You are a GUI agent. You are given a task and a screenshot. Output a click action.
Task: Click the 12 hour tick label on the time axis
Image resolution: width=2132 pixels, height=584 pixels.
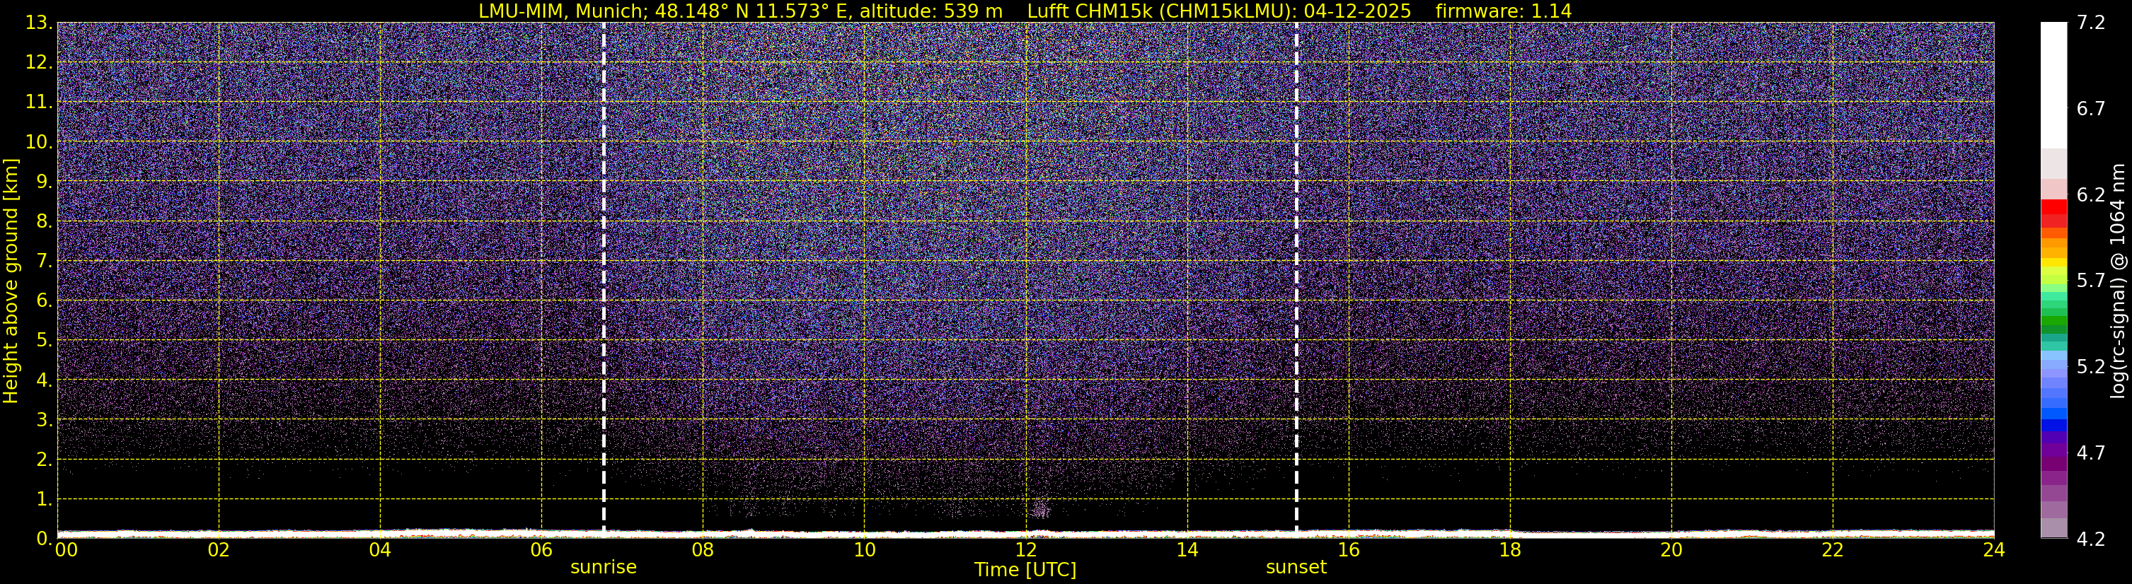click(x=1025, y=551)
